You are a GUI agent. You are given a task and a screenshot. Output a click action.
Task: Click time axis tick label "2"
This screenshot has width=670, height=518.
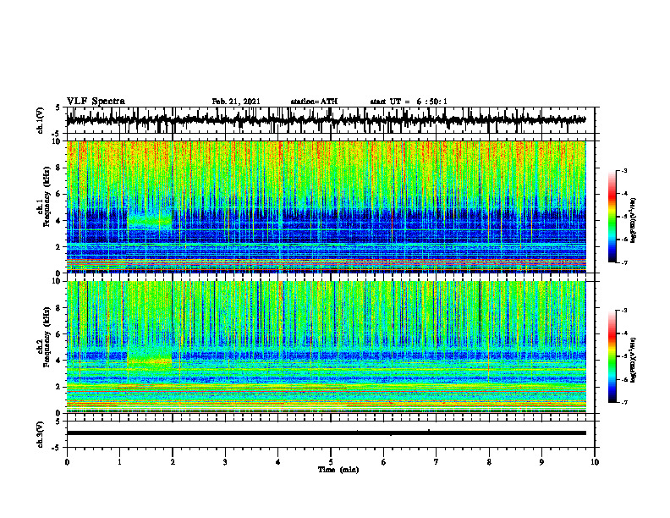click(x=173, y=462)
